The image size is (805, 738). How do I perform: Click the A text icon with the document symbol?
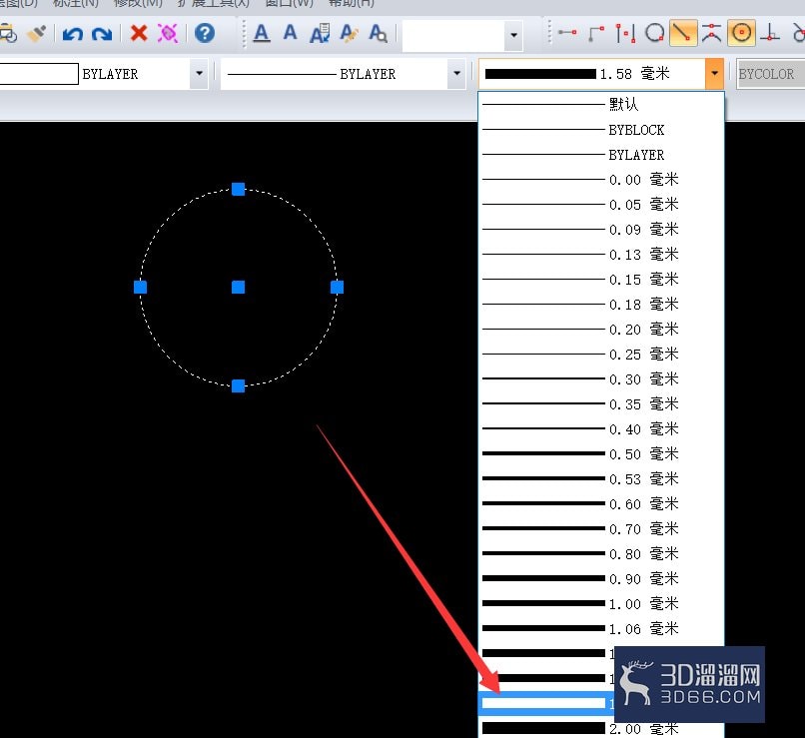[x=320, y=33]
